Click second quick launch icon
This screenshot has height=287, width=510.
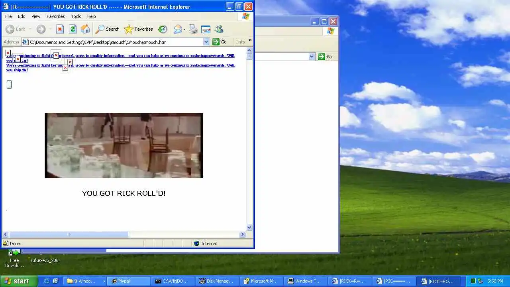55,281
